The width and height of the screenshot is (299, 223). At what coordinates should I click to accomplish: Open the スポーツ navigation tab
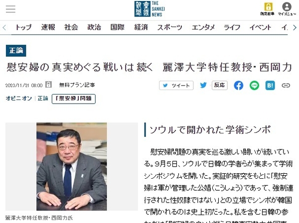click(169, 27)
